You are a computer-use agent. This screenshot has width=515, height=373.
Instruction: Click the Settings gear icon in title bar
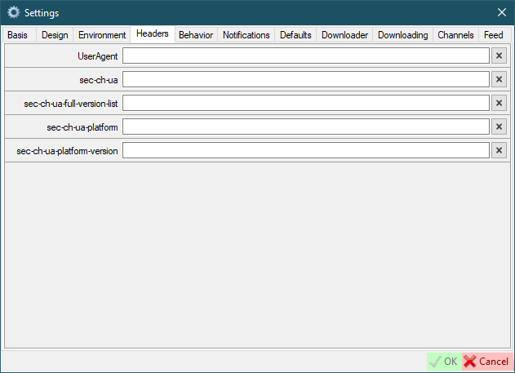pos(13,12)
